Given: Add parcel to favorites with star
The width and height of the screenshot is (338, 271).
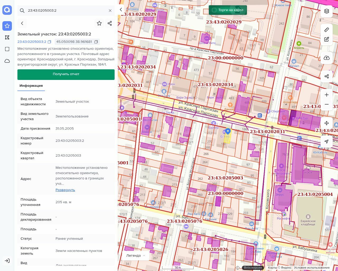Looking at the screenshot, I should click(99, 23).
